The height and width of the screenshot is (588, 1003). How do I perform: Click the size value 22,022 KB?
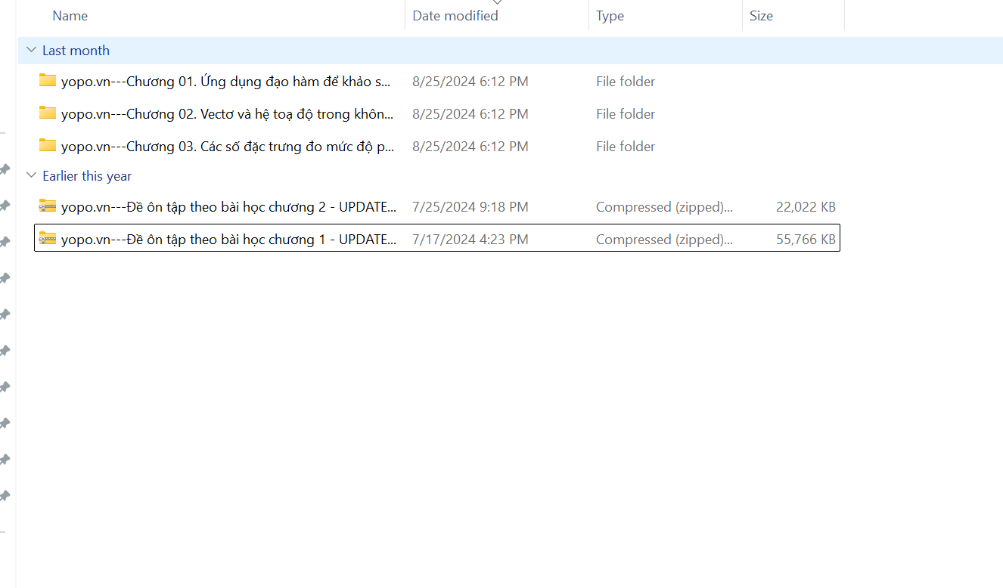[806, 207]
